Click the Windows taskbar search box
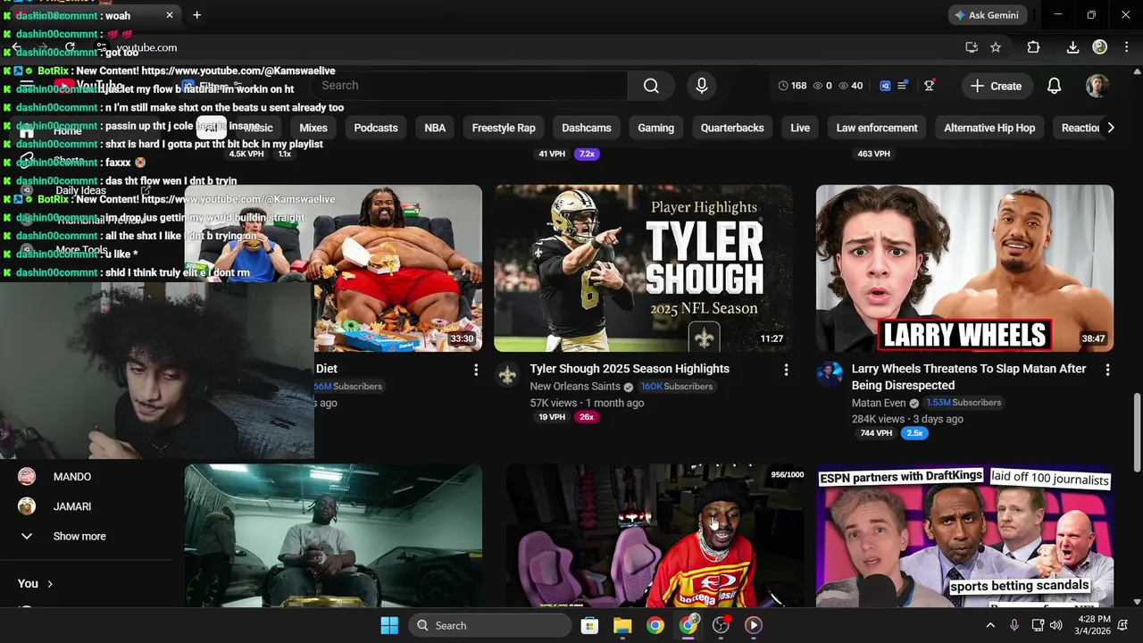This screenshot has height=643, width=1143. [x=490, y=625]
